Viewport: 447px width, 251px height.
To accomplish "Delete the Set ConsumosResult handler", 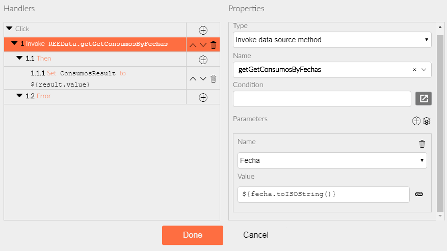I will 213,78.
